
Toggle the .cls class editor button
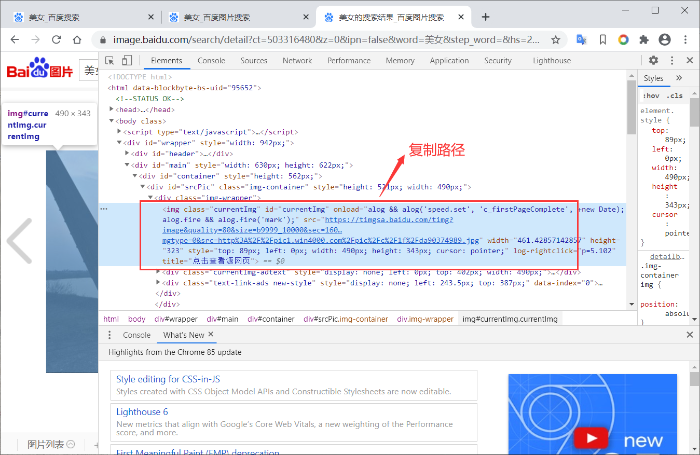675,95
